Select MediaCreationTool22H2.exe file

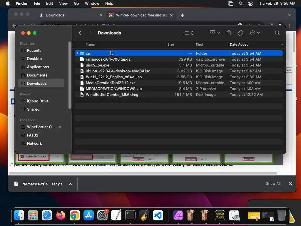click(179, 83)
